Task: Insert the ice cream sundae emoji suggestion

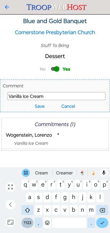Action: click(x=82, y=173)
